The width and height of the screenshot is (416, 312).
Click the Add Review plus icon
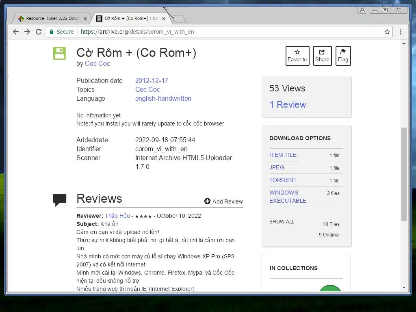tap(207, 201)
